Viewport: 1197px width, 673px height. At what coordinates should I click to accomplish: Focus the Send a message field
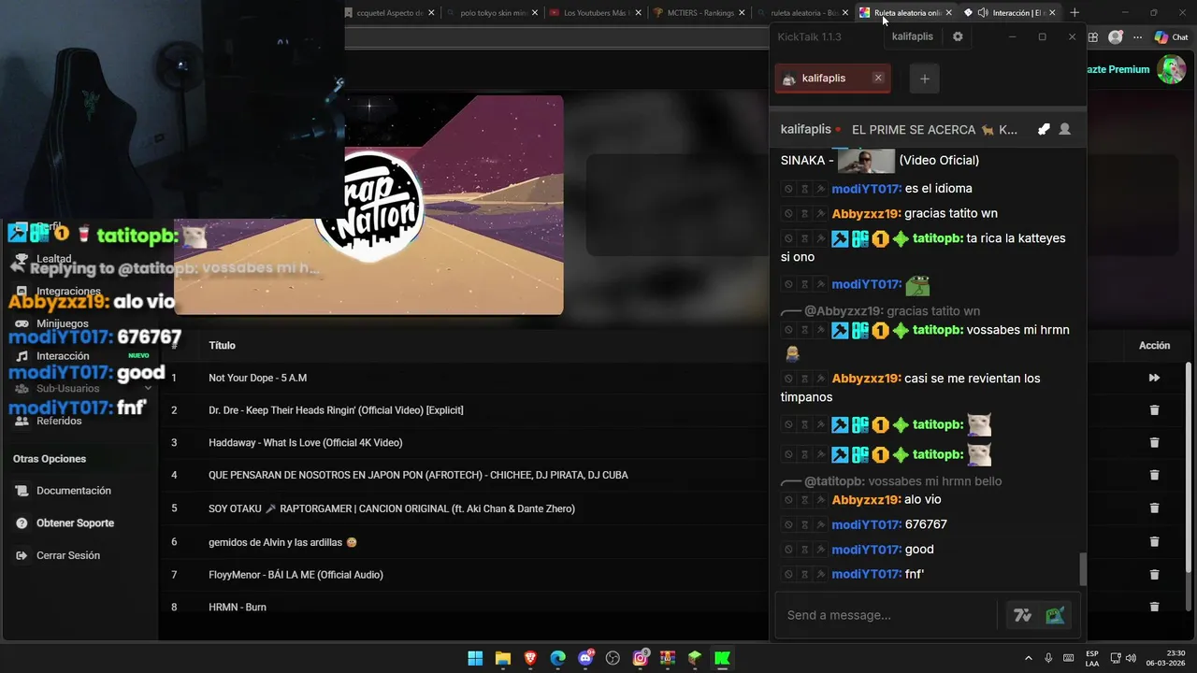click(887, 615)
